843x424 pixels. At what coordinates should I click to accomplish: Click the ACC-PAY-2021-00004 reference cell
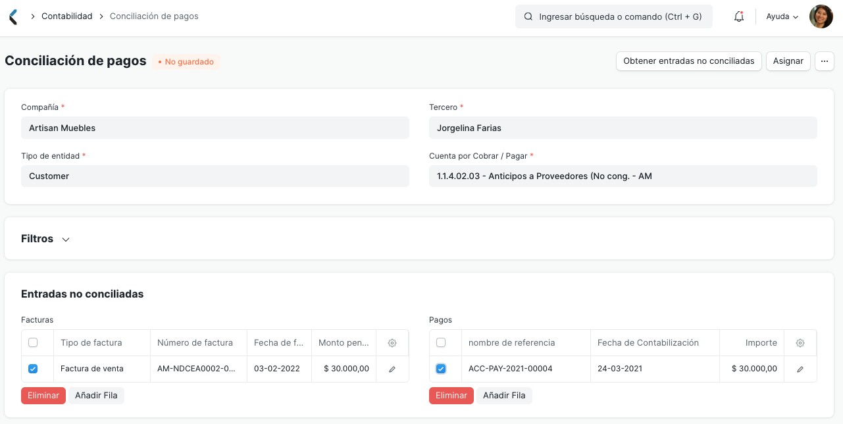(526, 369)
